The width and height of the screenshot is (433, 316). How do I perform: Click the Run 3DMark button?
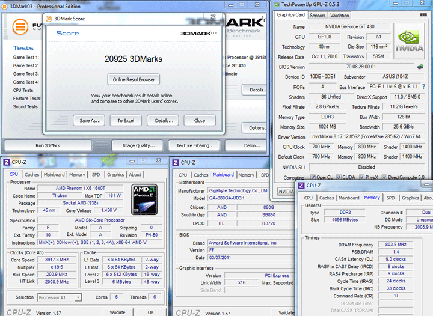coord(48,145)
